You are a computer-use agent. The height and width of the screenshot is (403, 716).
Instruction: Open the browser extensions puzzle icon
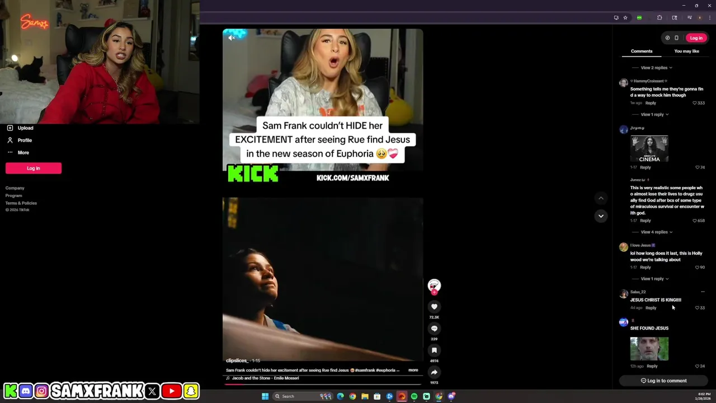[x=660, y=18]
